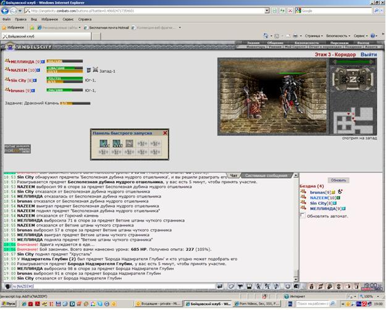Click the Выйти exit link
This screenshot has width=386, height=310.
[x=369, y=55]
